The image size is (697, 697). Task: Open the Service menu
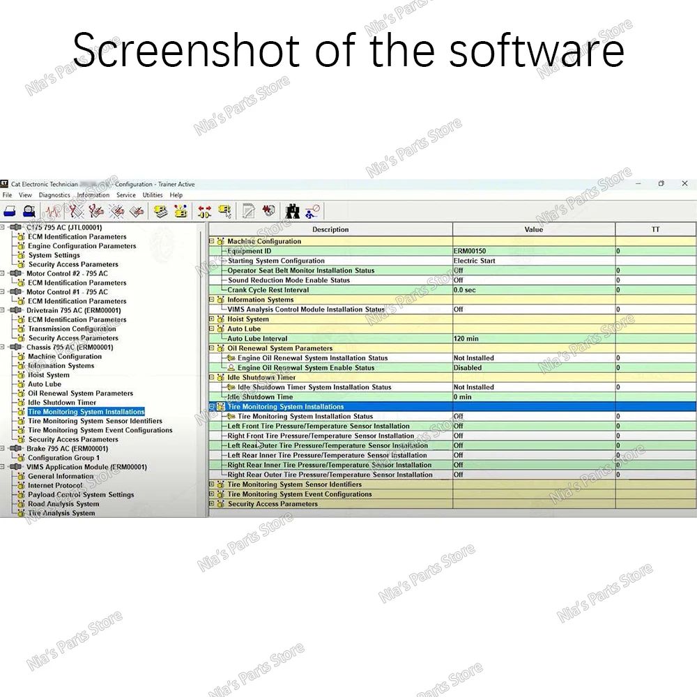coord(125,194)
